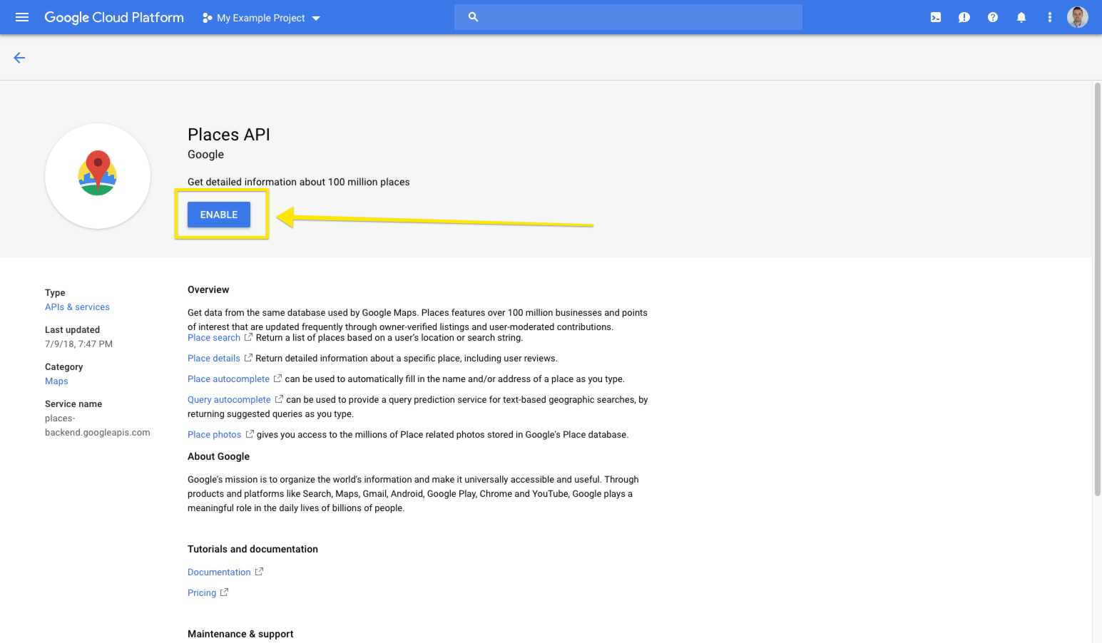Open the hamburger navigation menu
The height and width of the screenshot is (643, 1102).
point(22,17)
